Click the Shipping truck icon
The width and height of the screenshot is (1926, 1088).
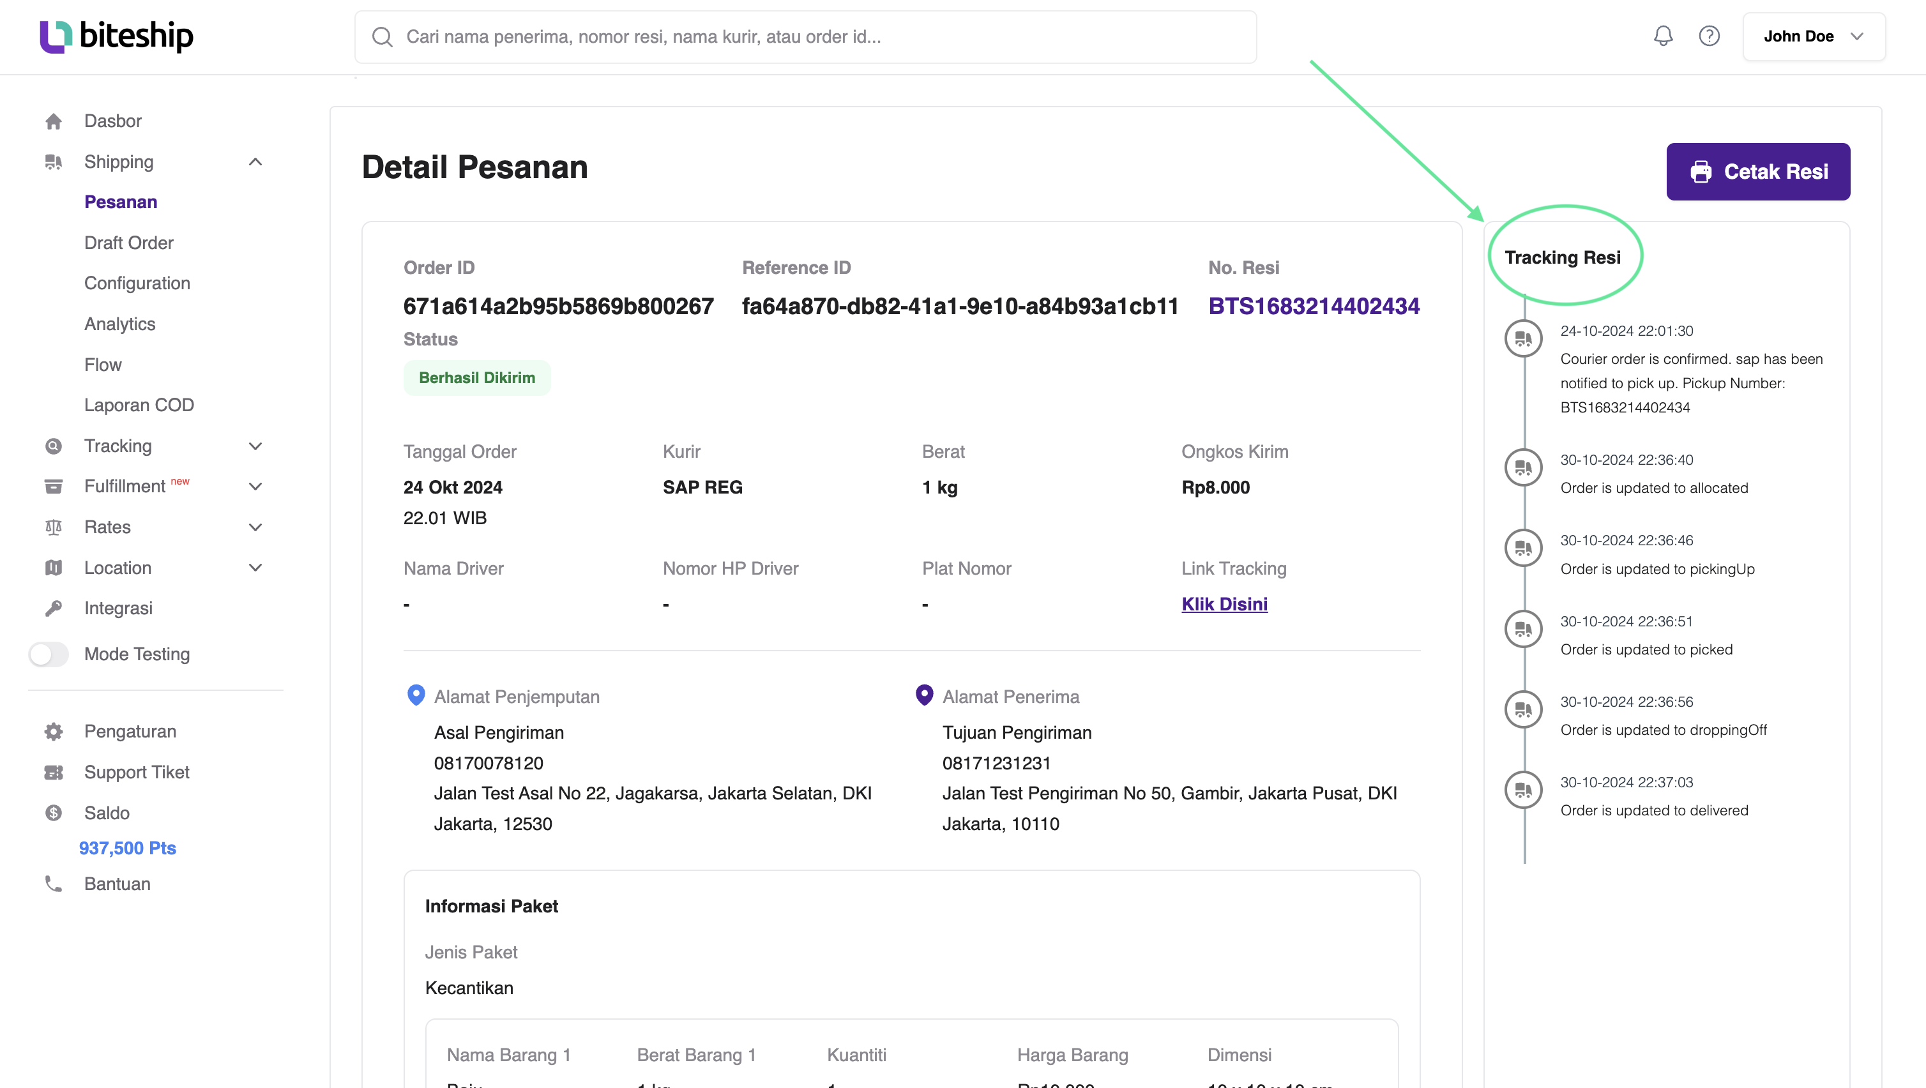53,162
